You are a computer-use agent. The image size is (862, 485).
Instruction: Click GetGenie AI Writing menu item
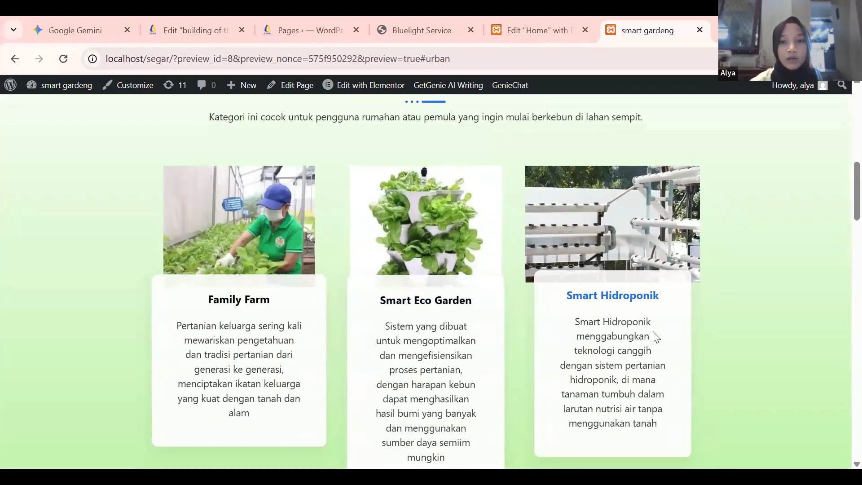[448, 85]
